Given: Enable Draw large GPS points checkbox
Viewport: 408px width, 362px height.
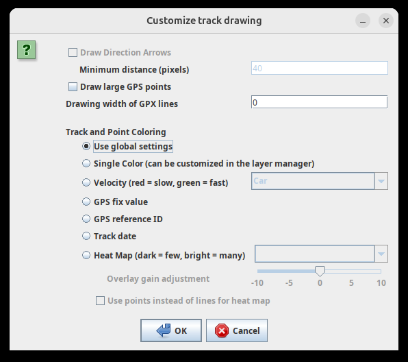Looking at the screenshot, I should click(x=73, y=87).
